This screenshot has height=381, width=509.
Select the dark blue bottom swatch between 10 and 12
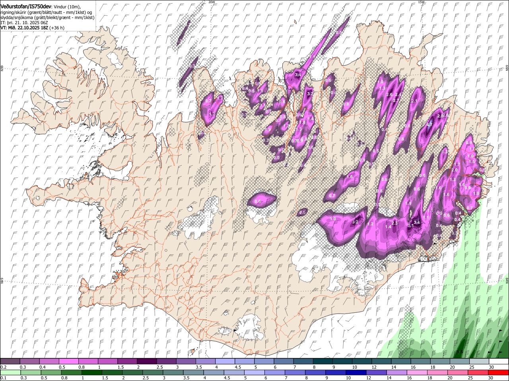[x=356, y=372]
